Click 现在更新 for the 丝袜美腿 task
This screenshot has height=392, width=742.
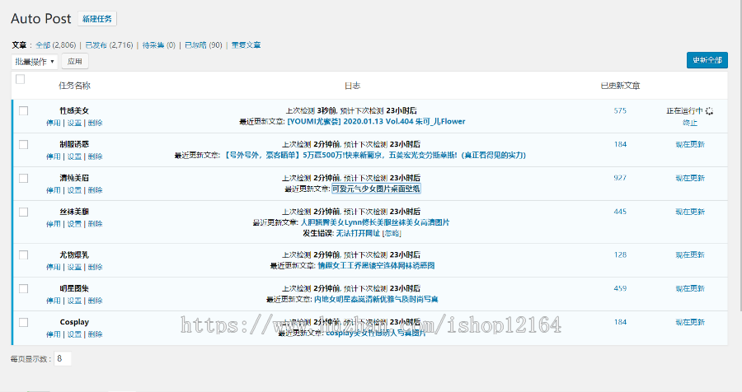click(x=690, y=212)
